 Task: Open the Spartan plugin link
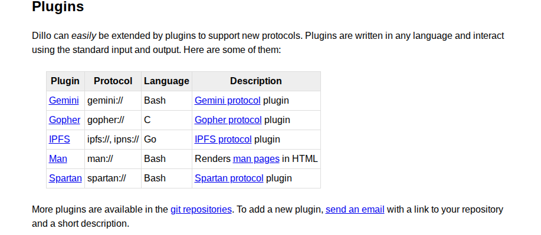(x=65, y=178)
